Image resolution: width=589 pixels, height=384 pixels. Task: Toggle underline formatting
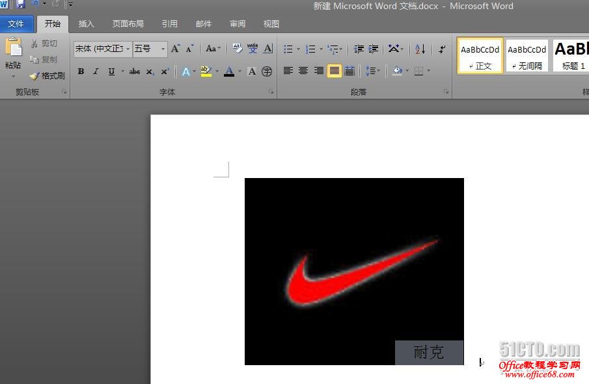(111, 71)
